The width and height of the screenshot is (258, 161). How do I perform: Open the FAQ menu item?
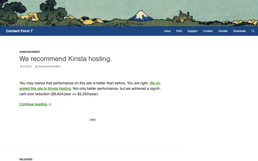(x=179, y=31)
